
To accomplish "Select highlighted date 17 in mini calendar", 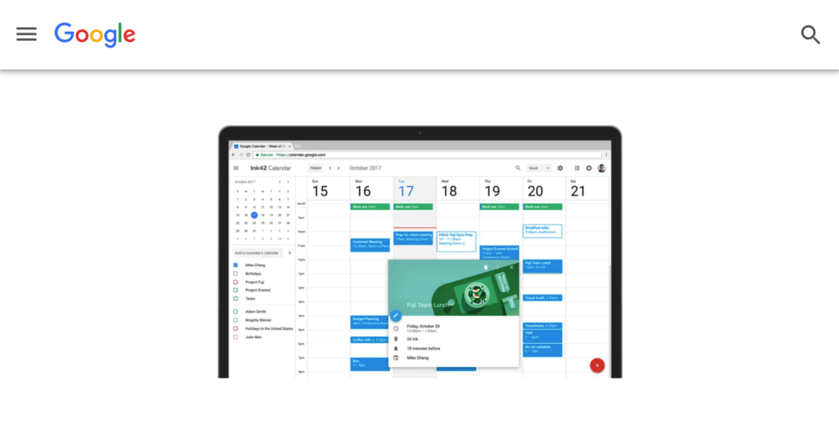I will (254, 215).
